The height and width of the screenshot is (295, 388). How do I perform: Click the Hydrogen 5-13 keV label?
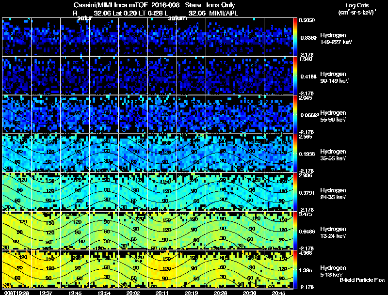pos(333,271)
